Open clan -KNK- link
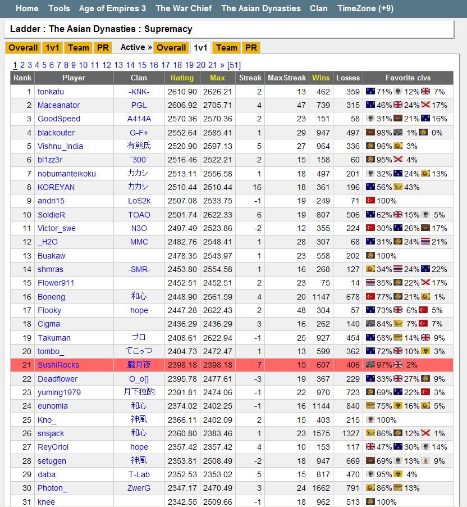 tap(139, 92)
